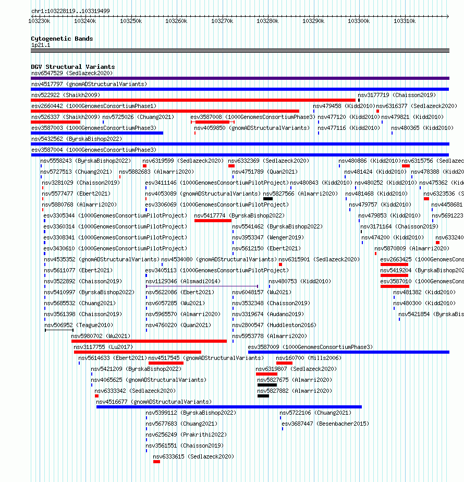Click the red nsv5417774 variant bar

click(x=213, y=221)
